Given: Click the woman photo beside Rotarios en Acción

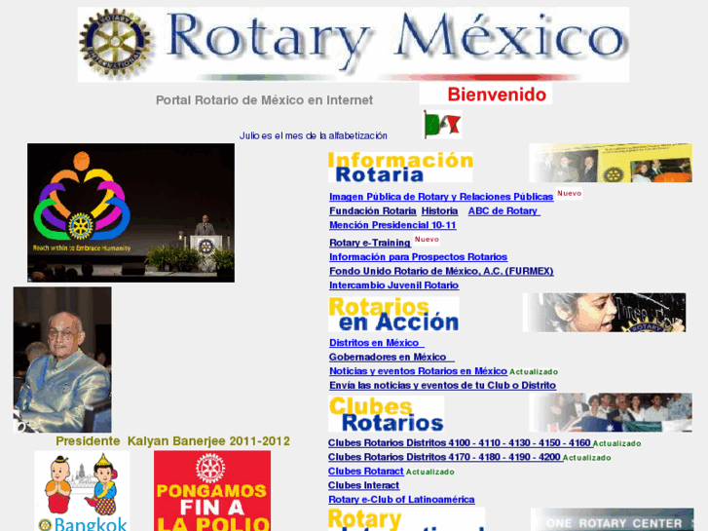Looking at the screenshot, I should (x=604, y=313).
